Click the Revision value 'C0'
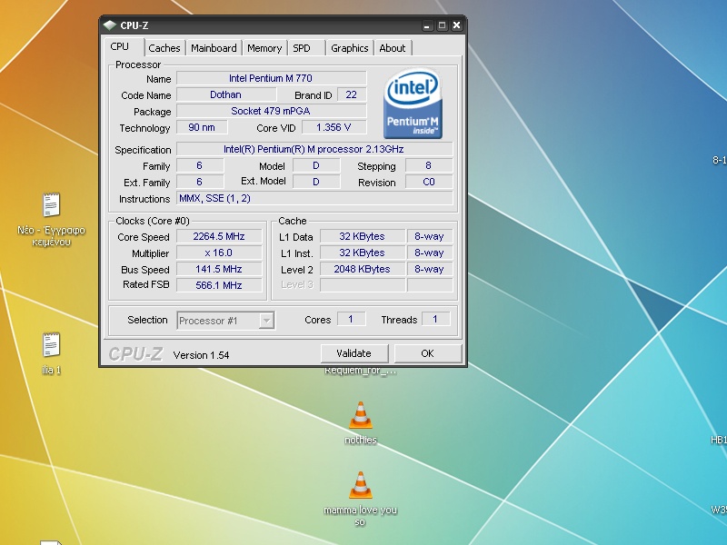The width and height of the screenshot is (727, 545). coord(429,183)
